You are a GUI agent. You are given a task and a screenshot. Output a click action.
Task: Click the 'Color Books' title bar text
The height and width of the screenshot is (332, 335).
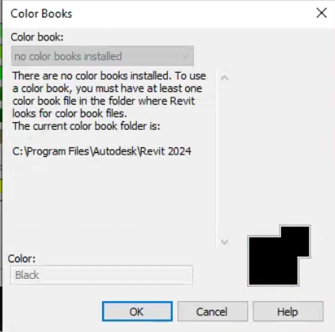coord(41,13)
